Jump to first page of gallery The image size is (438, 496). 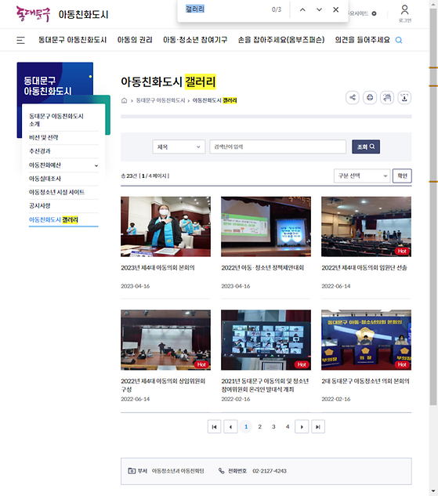tap(214, 427)
